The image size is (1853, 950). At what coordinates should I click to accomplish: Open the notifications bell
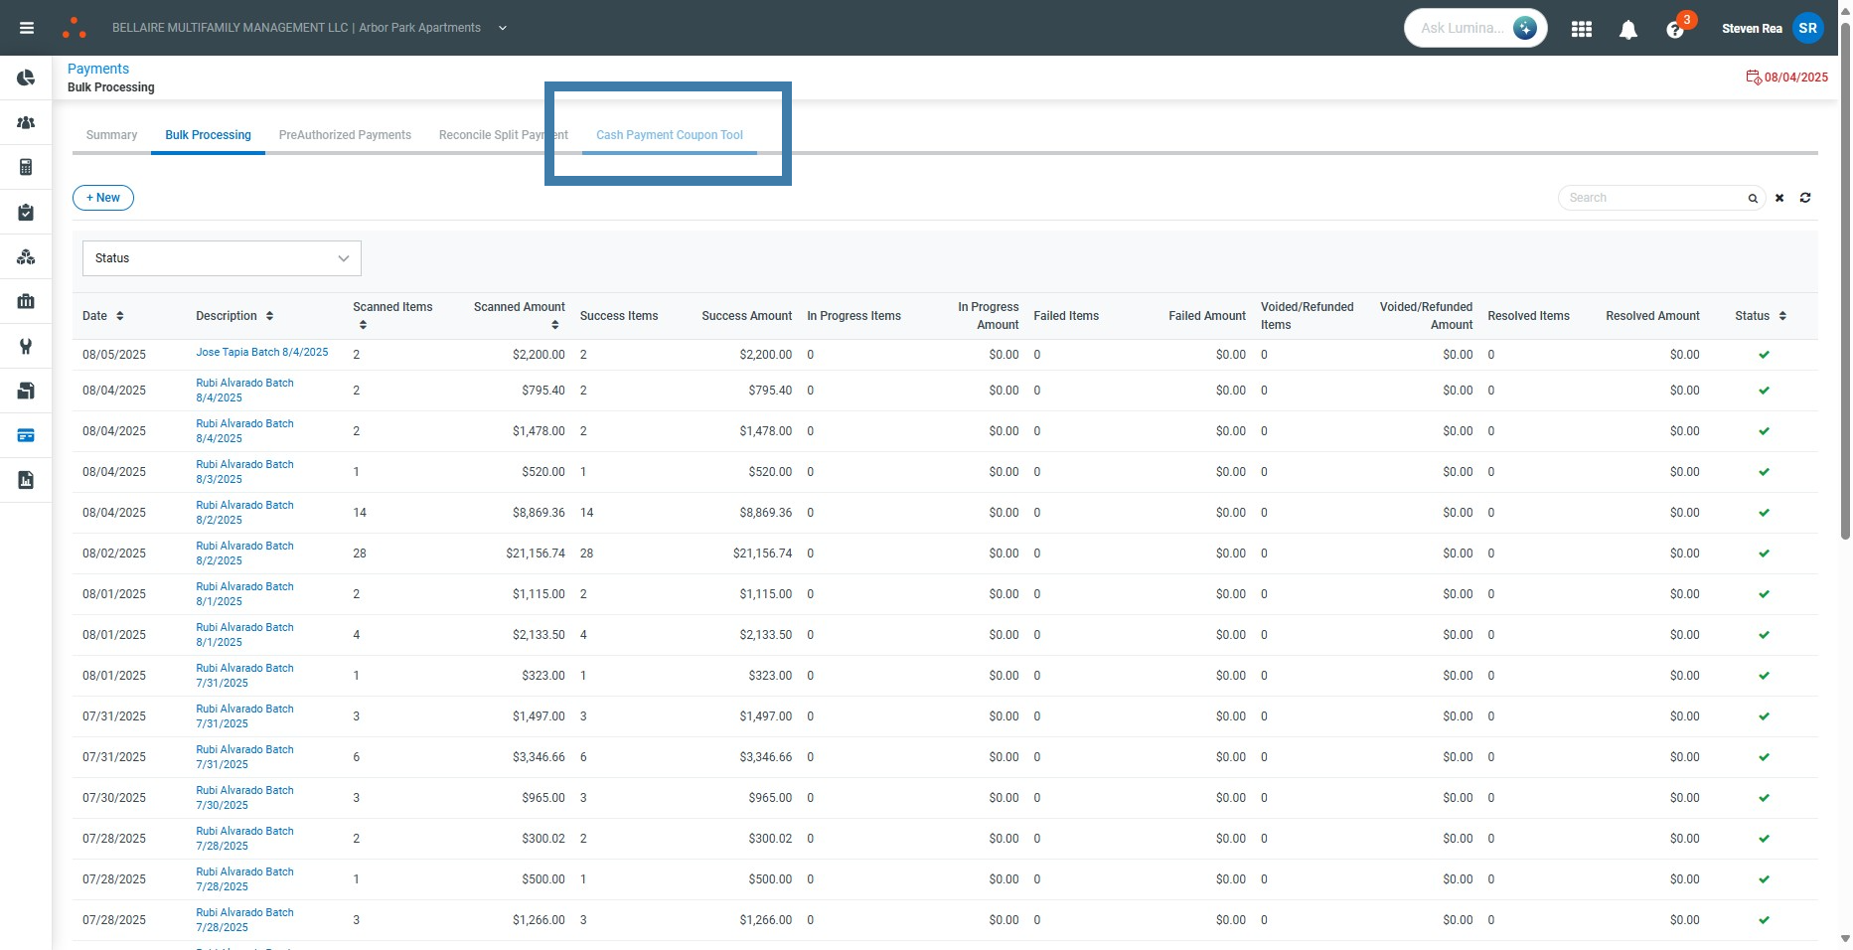click(1627, 30)
